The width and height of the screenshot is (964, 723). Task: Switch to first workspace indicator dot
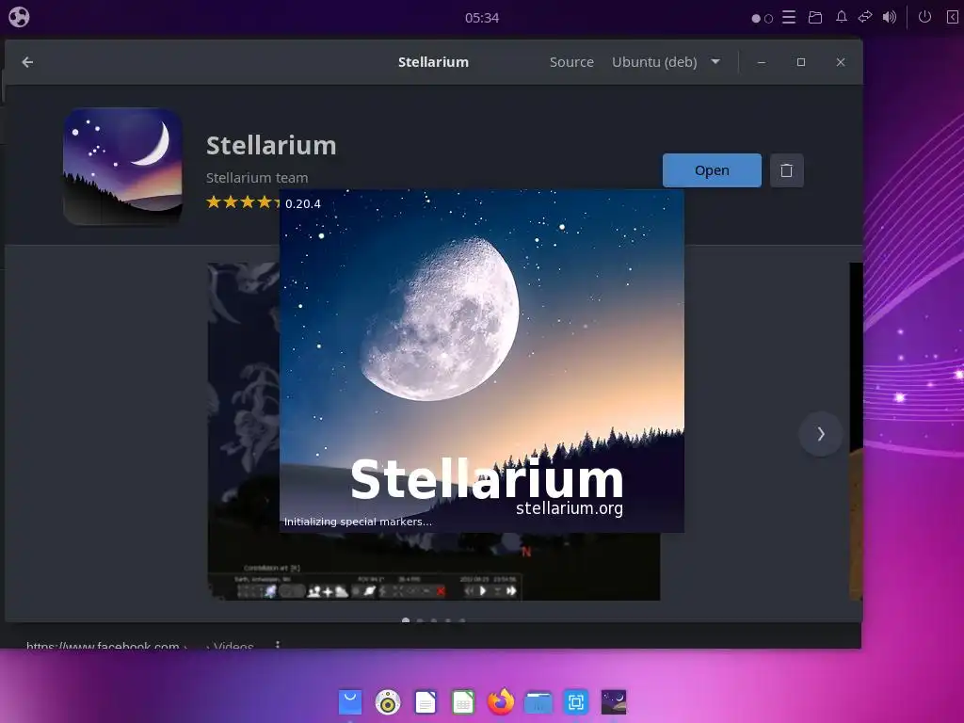(x=756, y=19)
